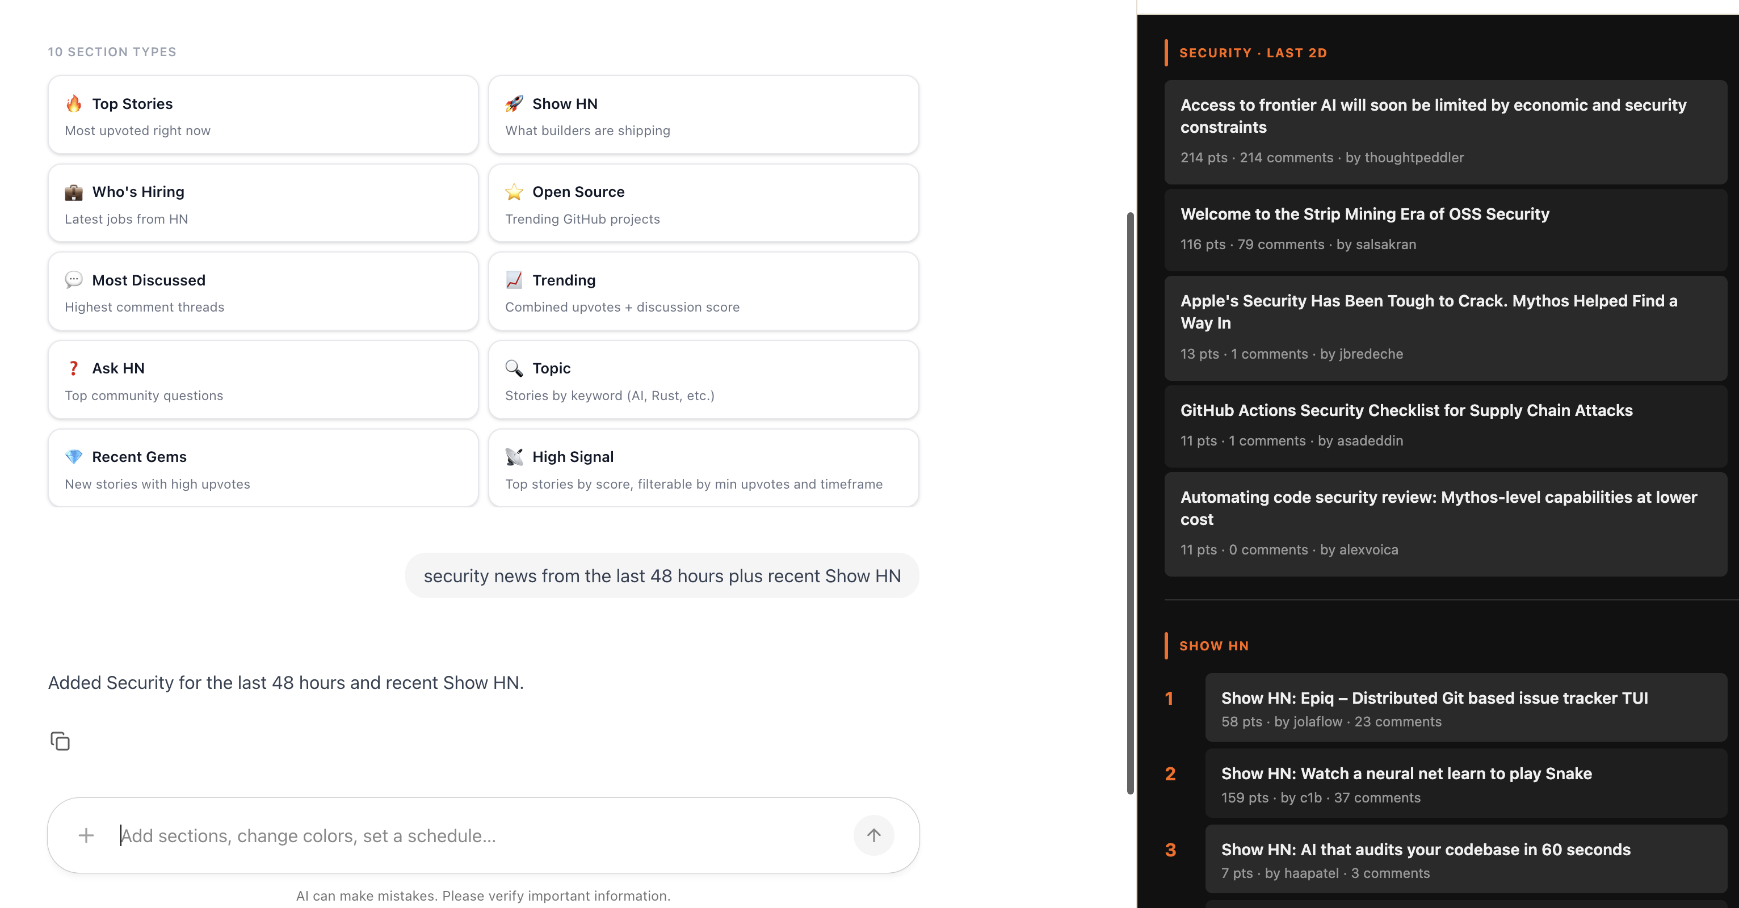Click '58 pts · by jolaflow · 23 comments'

coord(1331,722)
